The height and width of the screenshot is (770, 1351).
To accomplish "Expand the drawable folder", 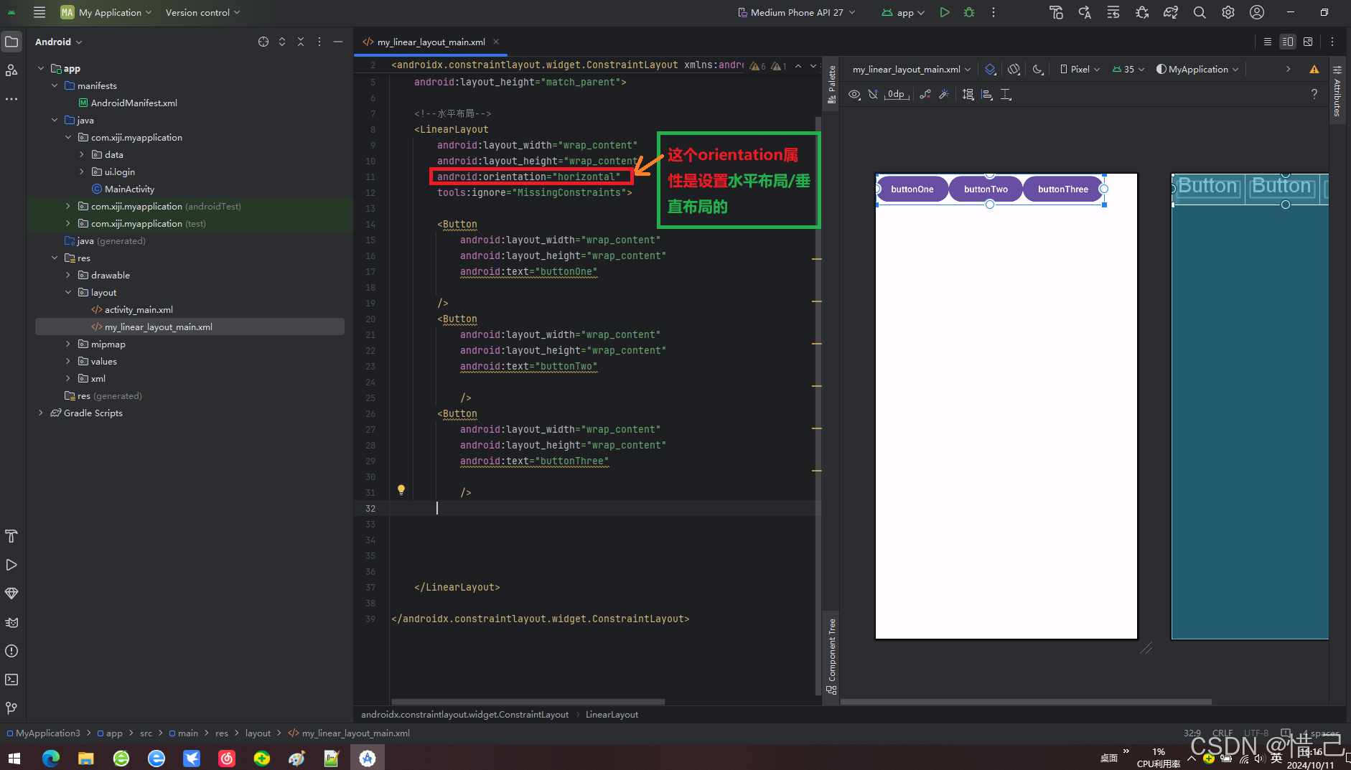I will pos(68,275).
